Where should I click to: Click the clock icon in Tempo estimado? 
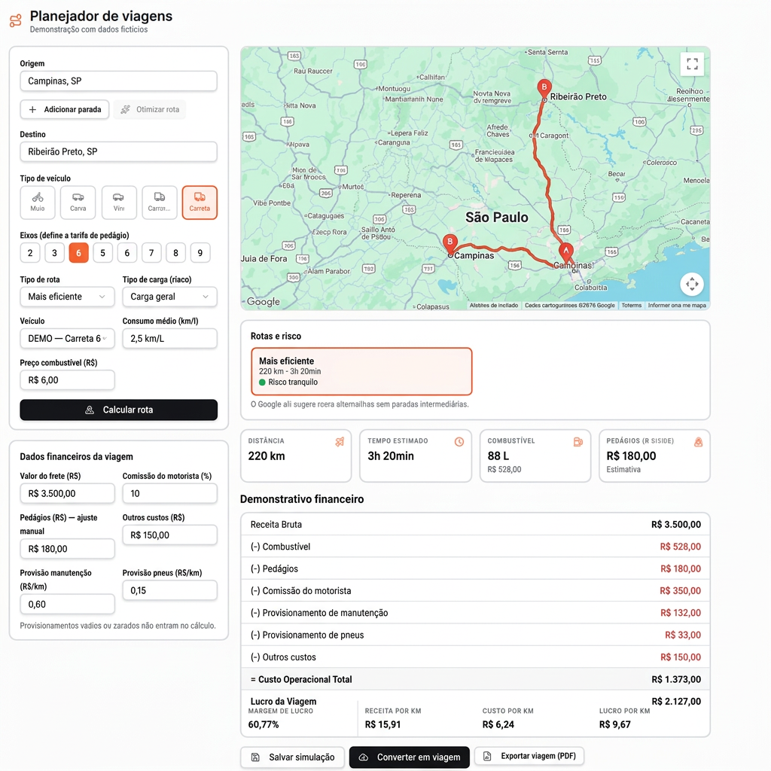(x=459, y=441)
